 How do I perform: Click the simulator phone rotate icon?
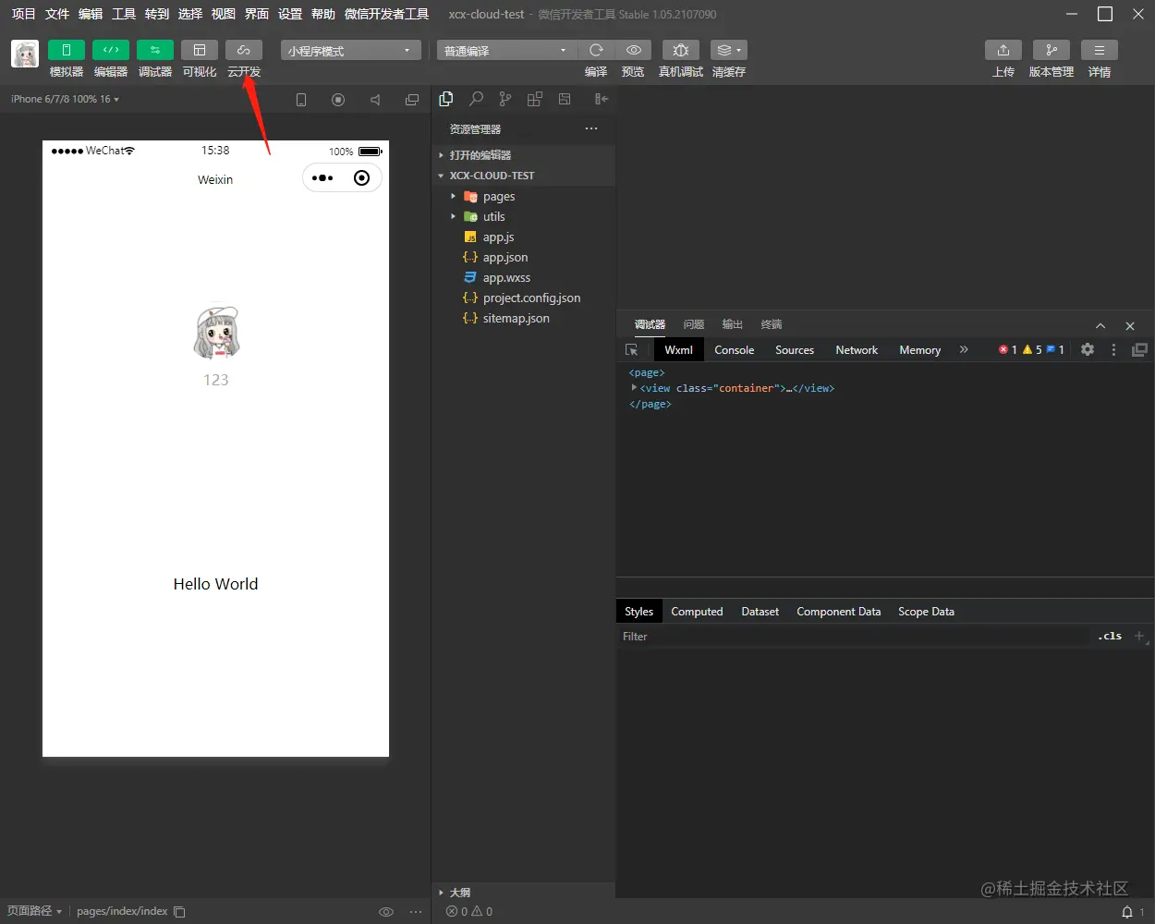[301, 100]
